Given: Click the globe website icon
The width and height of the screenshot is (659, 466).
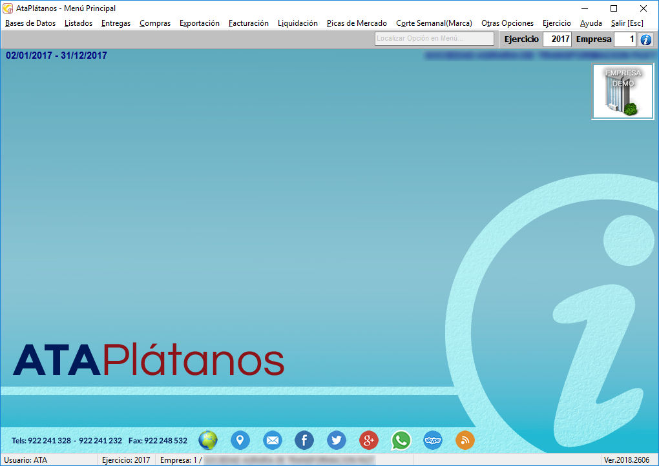Looking at the screenshot, I should pyautogui.click(x=208, y=440).
